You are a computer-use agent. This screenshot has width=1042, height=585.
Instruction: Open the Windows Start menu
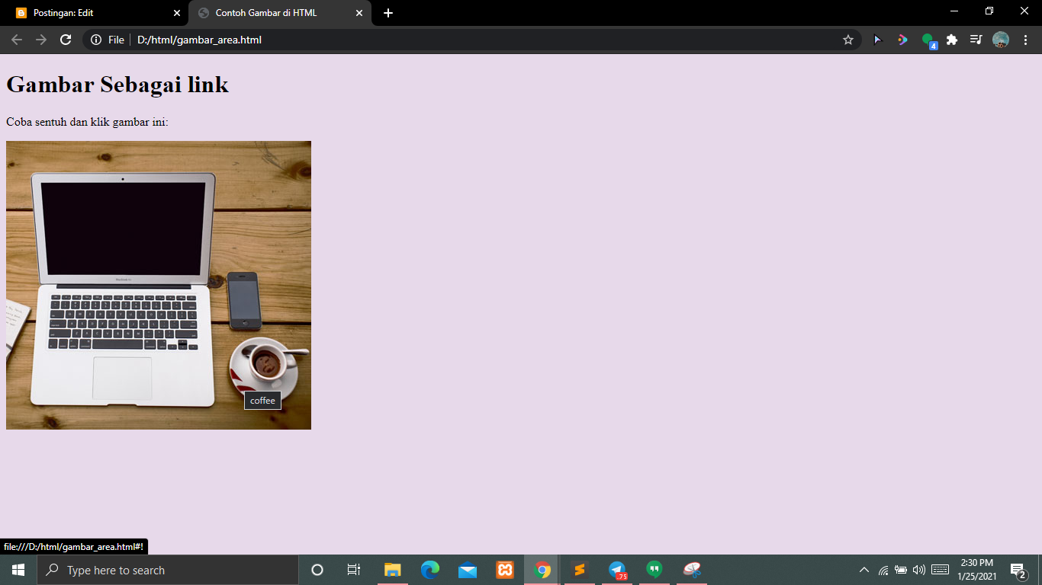pos(18,570)
